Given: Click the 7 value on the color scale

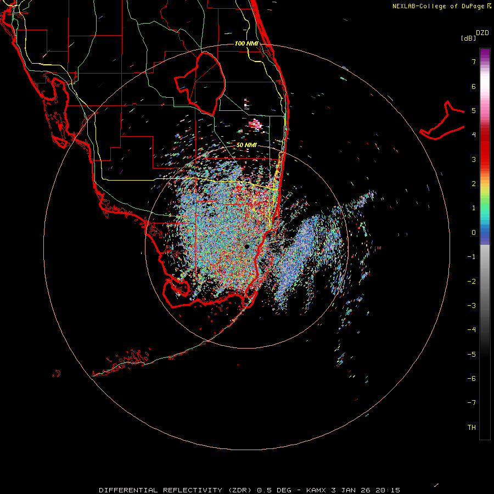Looking at the screenshot, I should click(474, 61).
